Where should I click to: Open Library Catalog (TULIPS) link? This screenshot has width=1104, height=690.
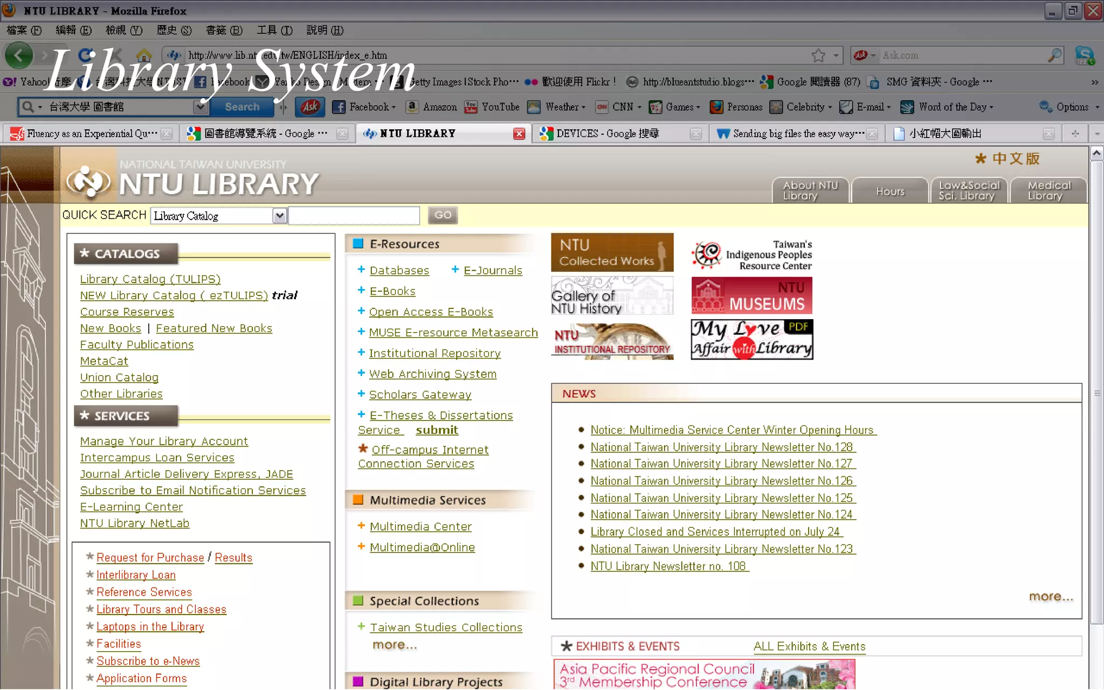click(150, 279)
